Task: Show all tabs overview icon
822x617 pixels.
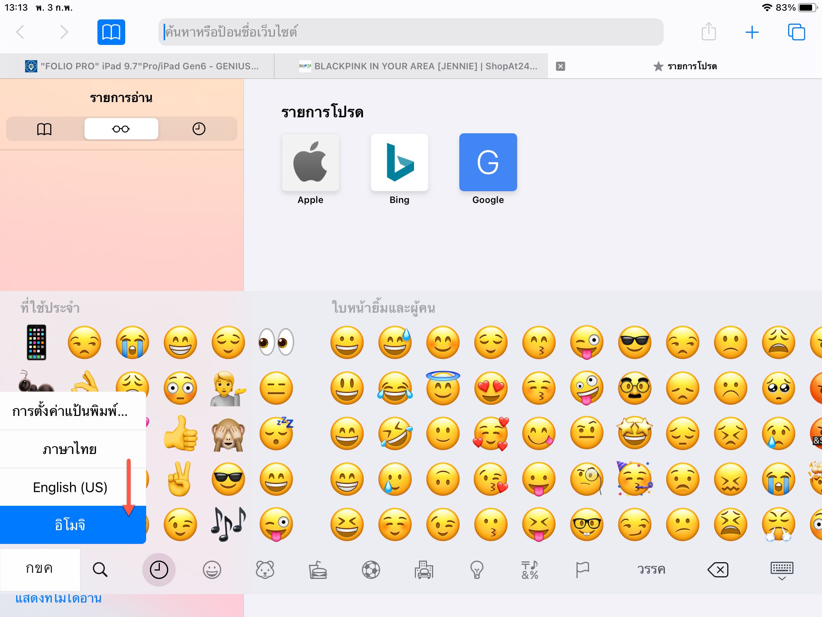Action: click(796, 32)
